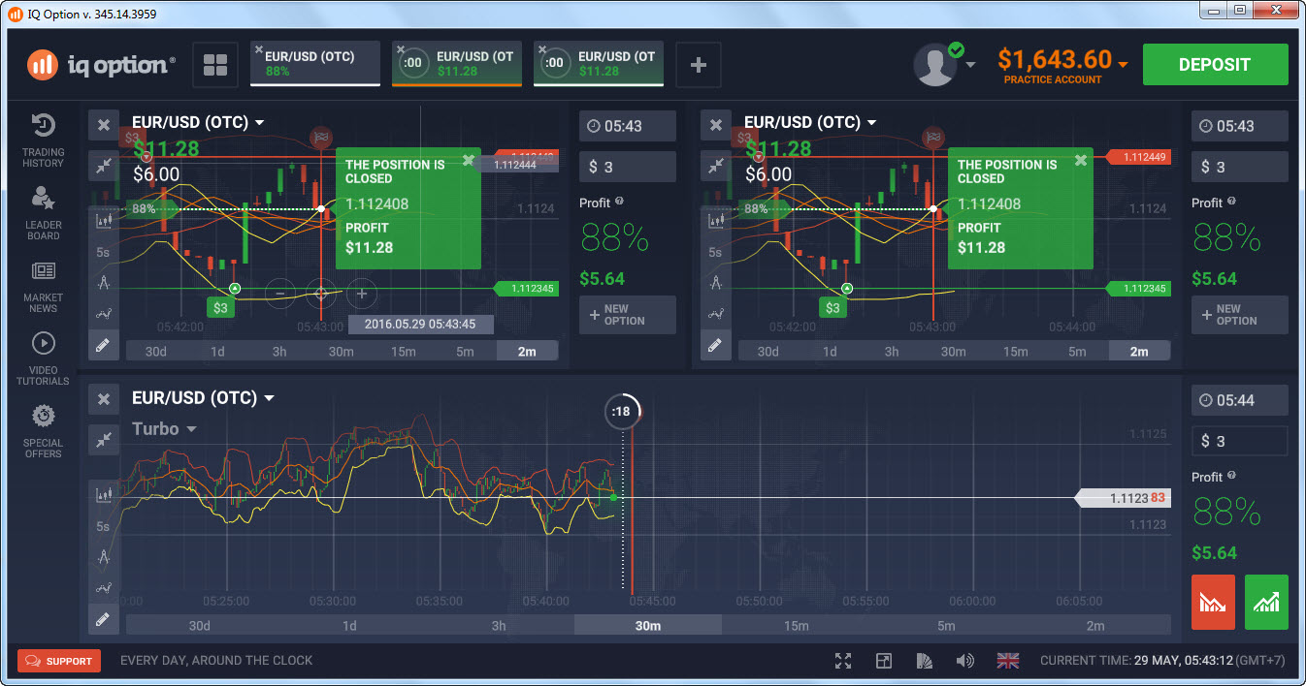Expand the Turbo option type dropdown

tap(165, 428)
